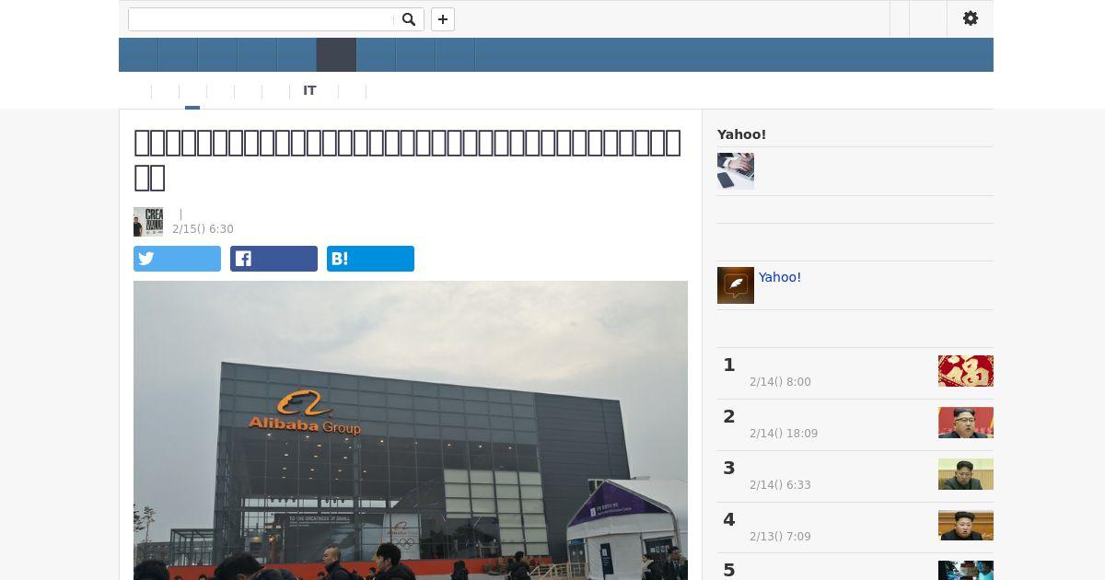Click the plus button beside search
This screenshot has width=1105, height=580.
[x=443, y=19]
